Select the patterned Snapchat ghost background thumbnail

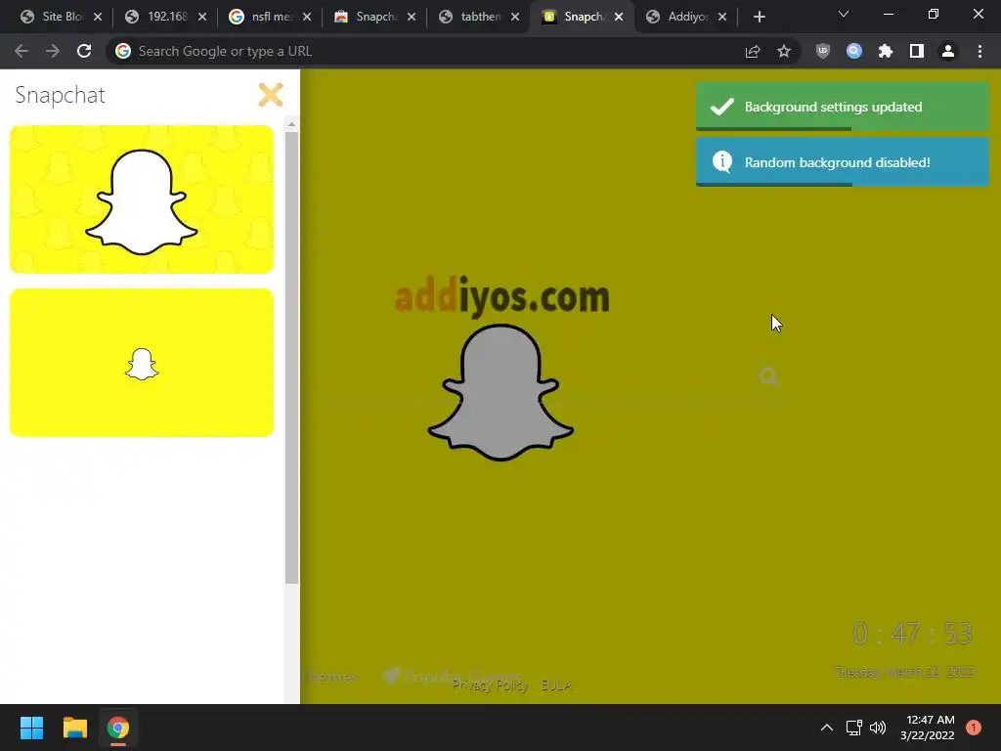click(x=142, y=199)
